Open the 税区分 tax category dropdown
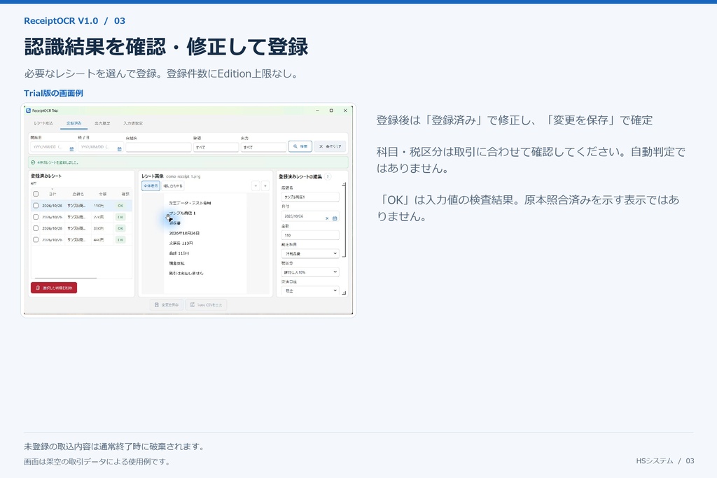The image size is (717, 478). coord(310,272)
